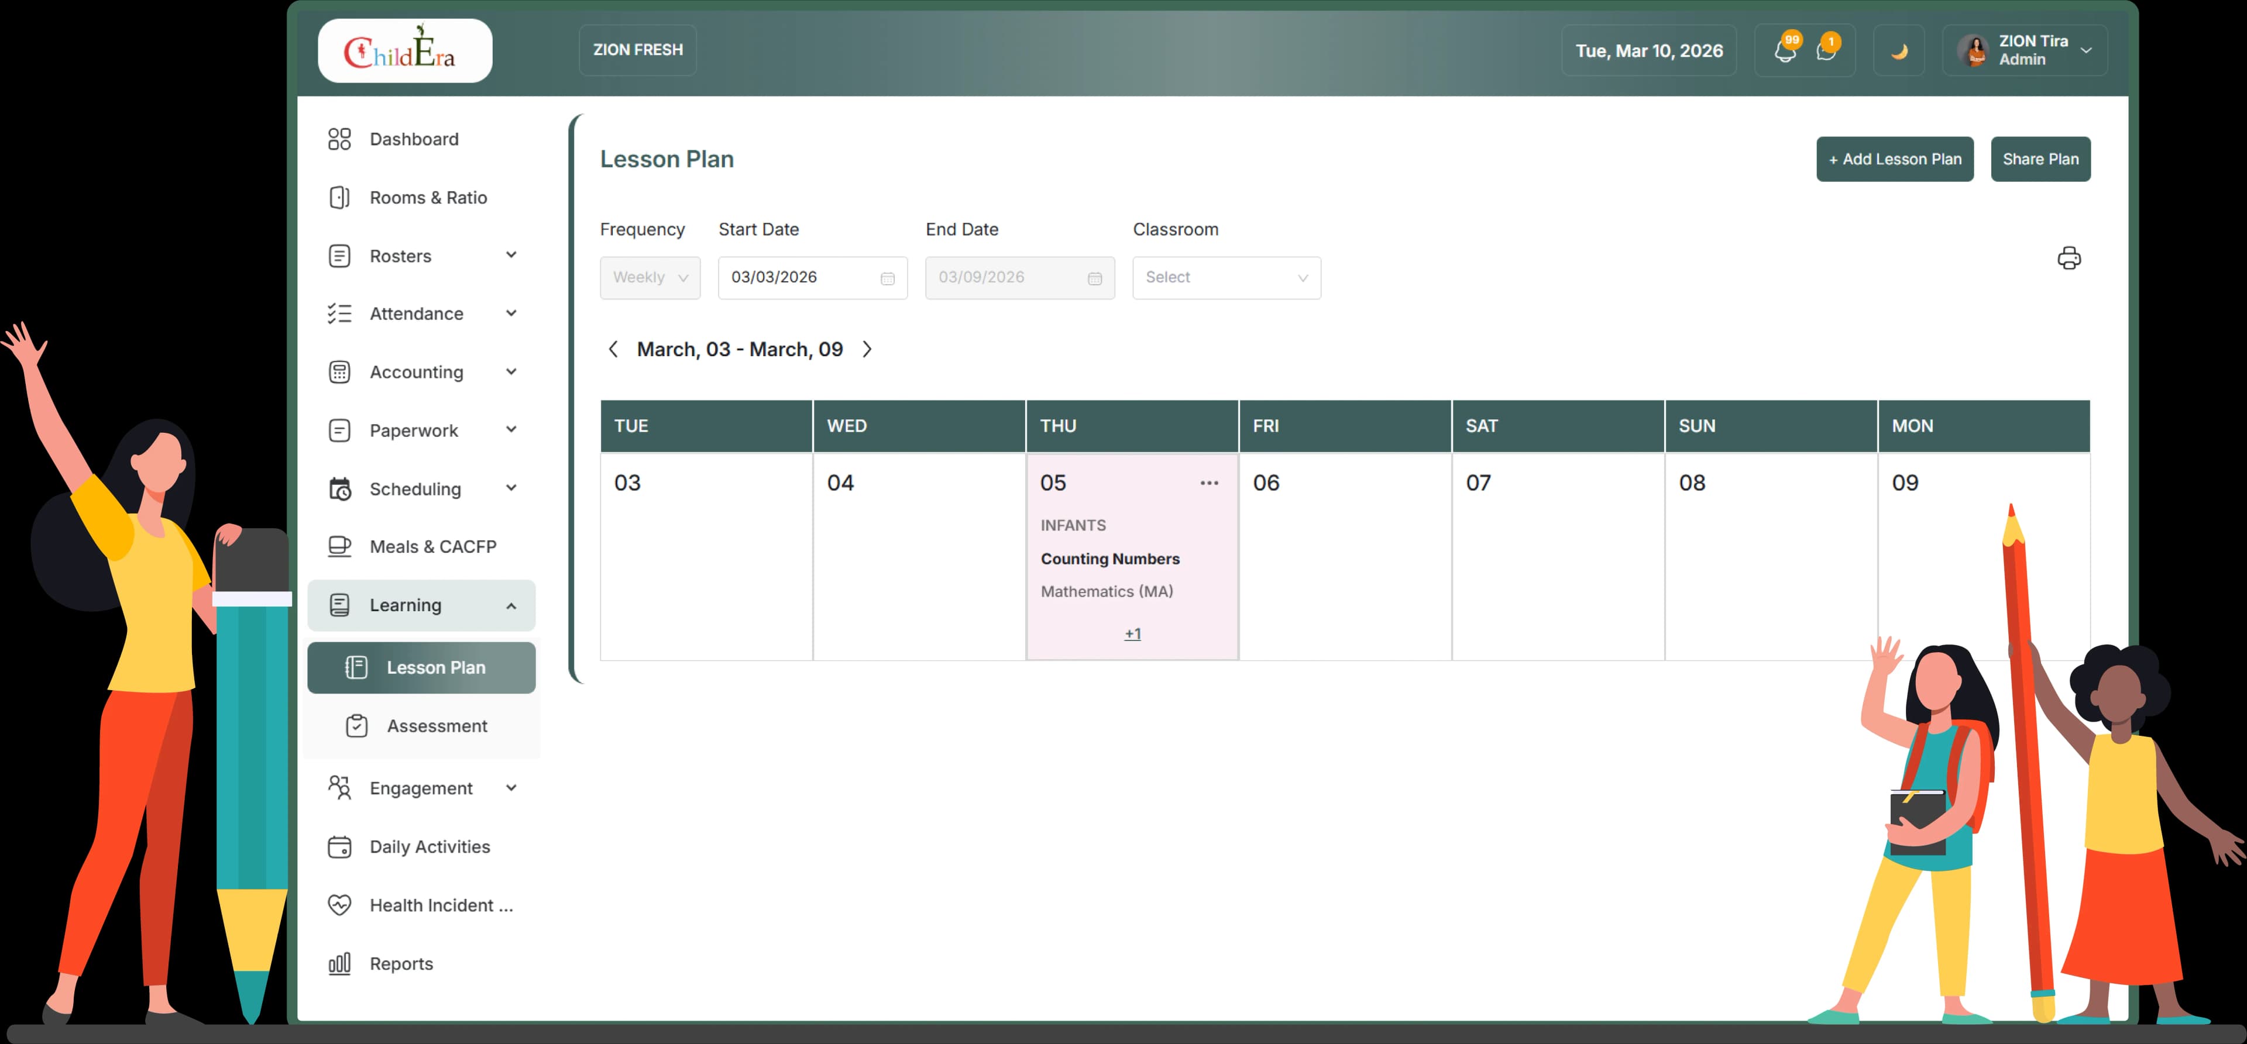
Task: Open the chat messages icon
Action: 1825,50
